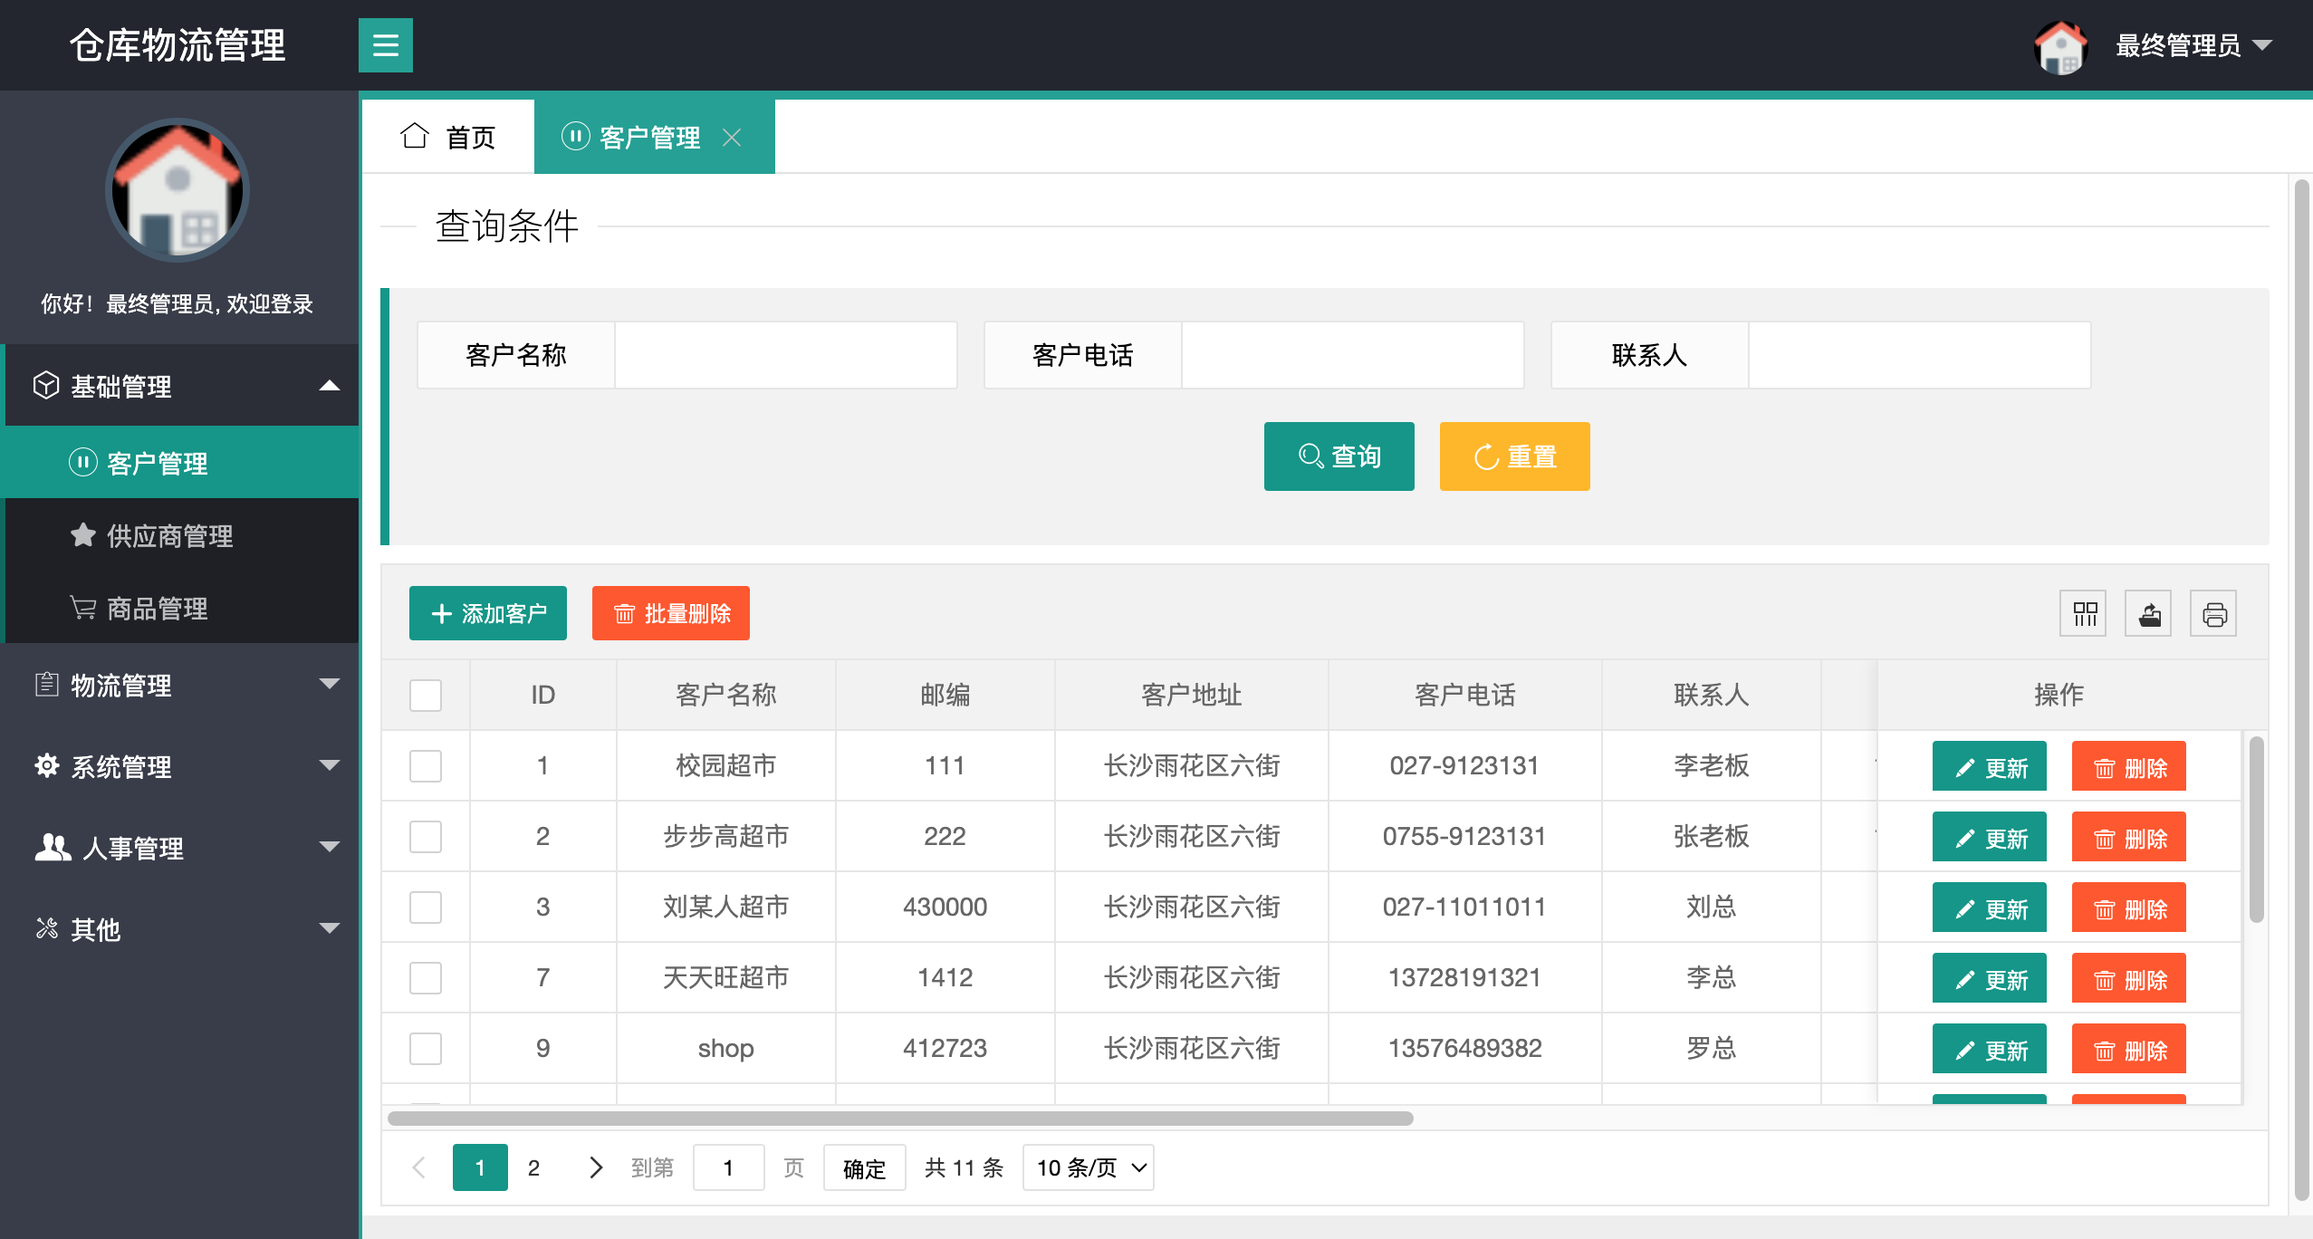This screenshot has width=2313, height=1239.
Task: Click the table body vertical scrollbar
Action: click(2256, 830)
